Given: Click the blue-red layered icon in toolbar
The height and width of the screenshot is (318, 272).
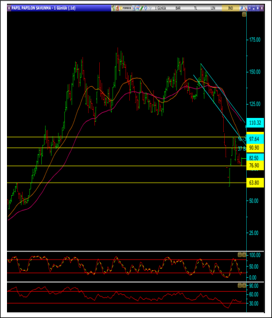Looking at the screenshot, I should [137, 8].
